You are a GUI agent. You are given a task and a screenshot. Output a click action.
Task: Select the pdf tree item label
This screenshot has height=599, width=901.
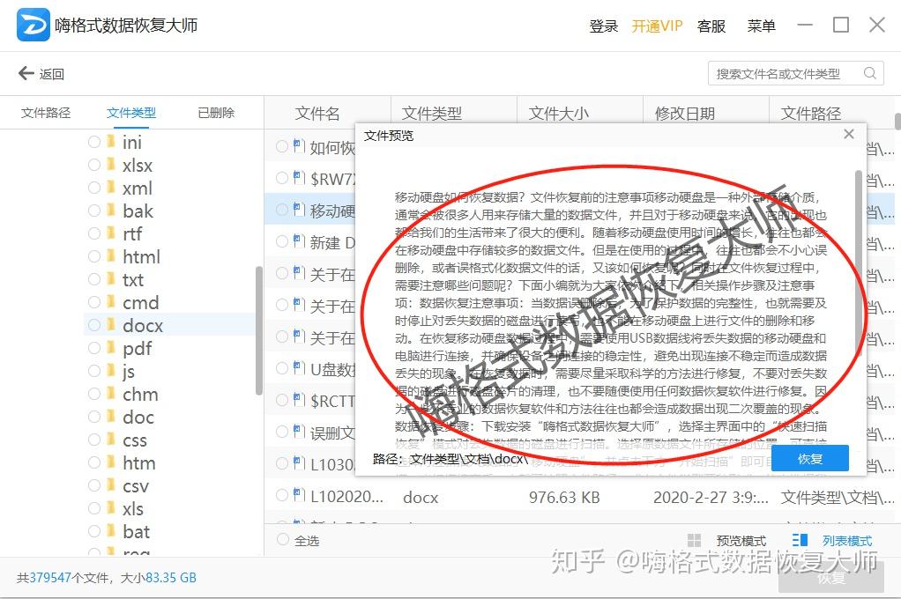137,349
